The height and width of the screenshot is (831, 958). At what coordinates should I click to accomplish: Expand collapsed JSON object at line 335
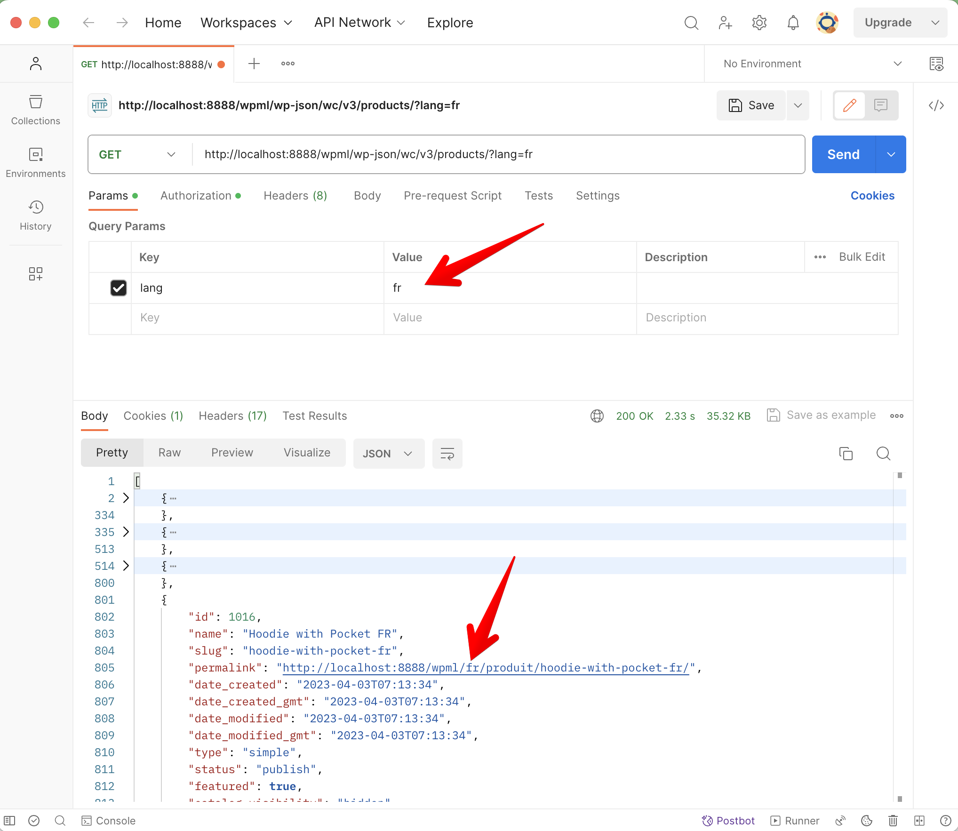coord(126,532)
